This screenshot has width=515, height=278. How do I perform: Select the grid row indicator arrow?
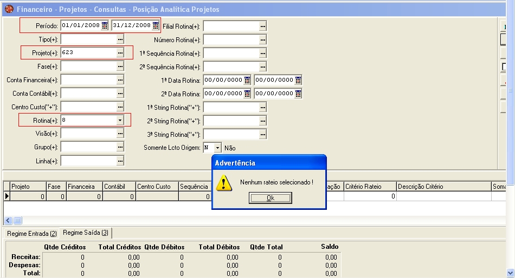(x=7, y=196)
